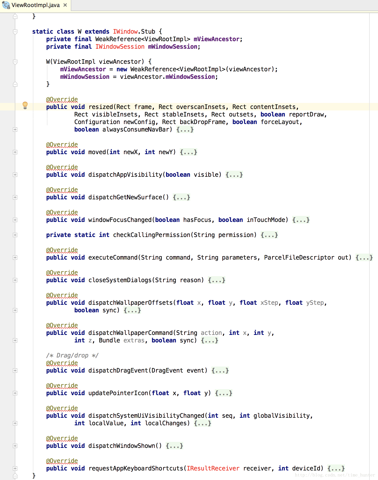Click IWindowSession type in field declaration

pyautogui.click(x=120, y=47)
